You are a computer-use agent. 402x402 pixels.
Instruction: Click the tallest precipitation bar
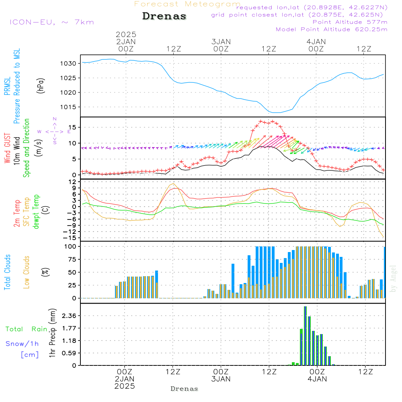(306, 336)
